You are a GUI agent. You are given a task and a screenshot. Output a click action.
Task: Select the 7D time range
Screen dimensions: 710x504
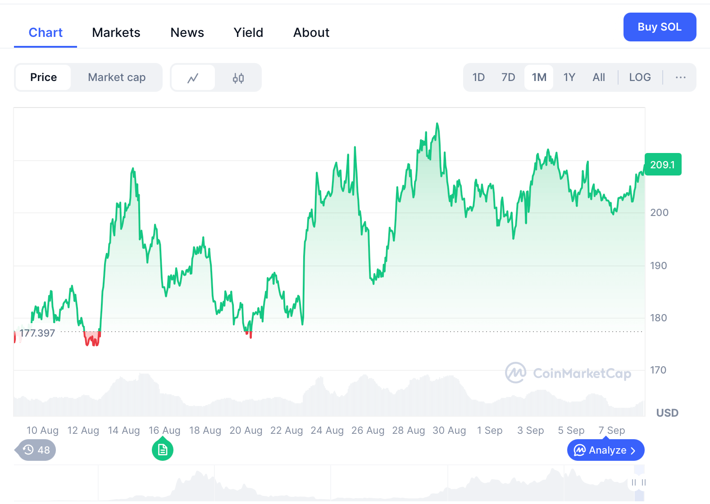(x=508, y=77)
